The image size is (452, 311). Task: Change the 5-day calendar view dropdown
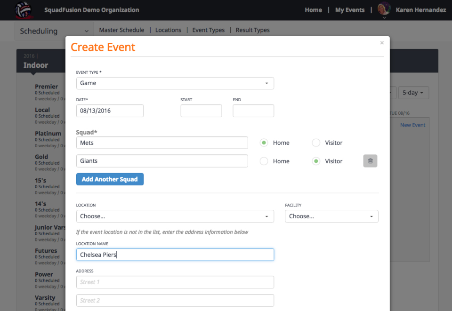tap(413, 93)
